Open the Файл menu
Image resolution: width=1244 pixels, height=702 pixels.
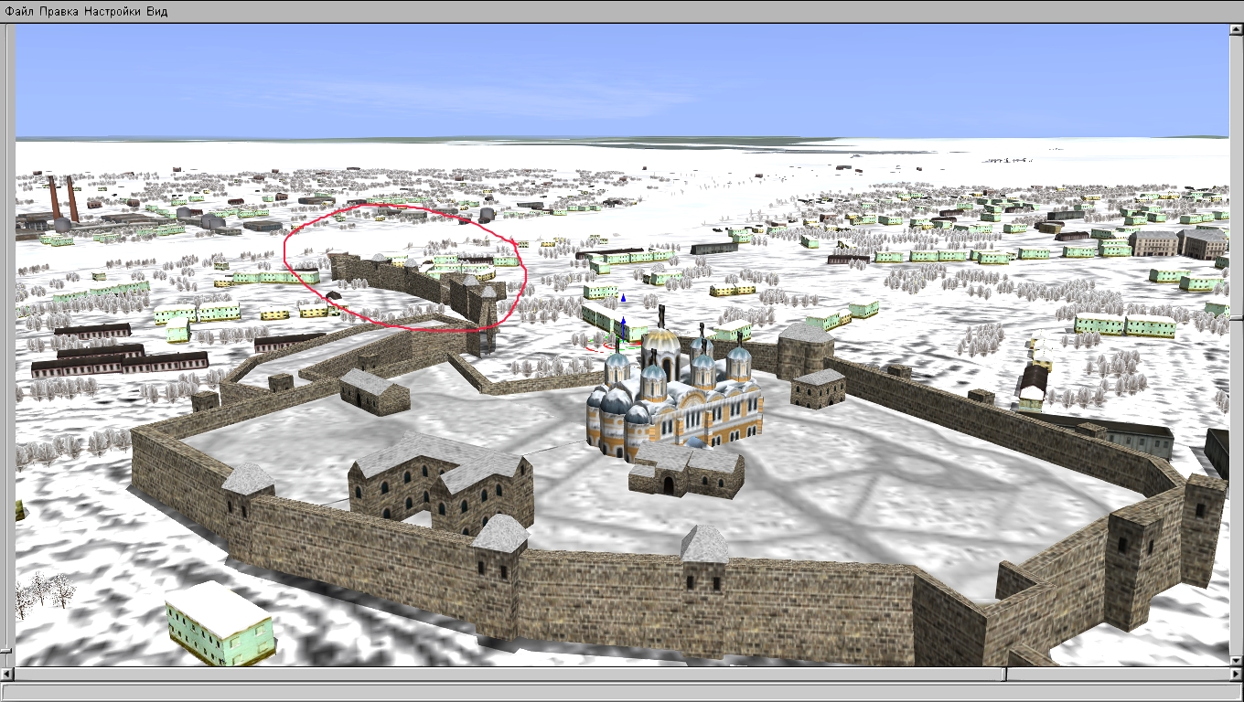click(x=20, y=11)
